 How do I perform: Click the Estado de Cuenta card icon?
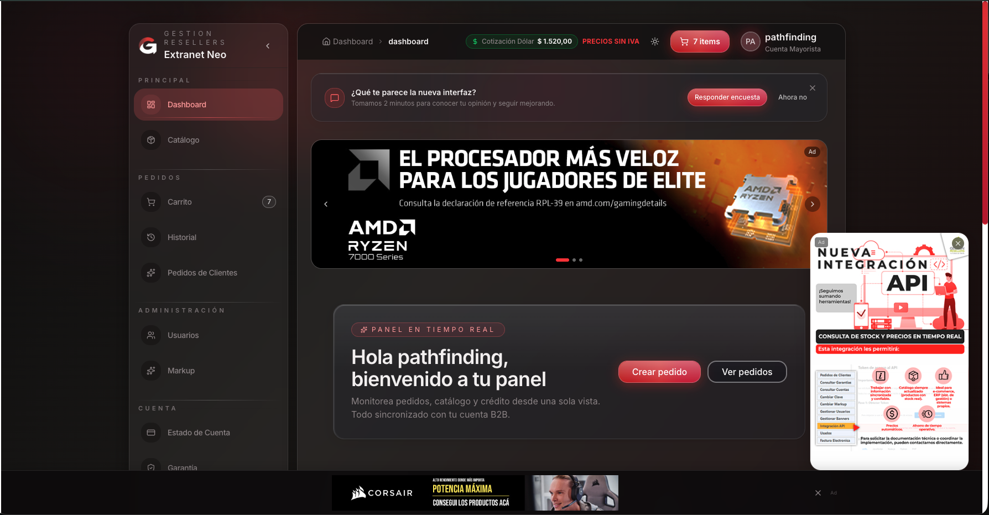tap(151, 433)
